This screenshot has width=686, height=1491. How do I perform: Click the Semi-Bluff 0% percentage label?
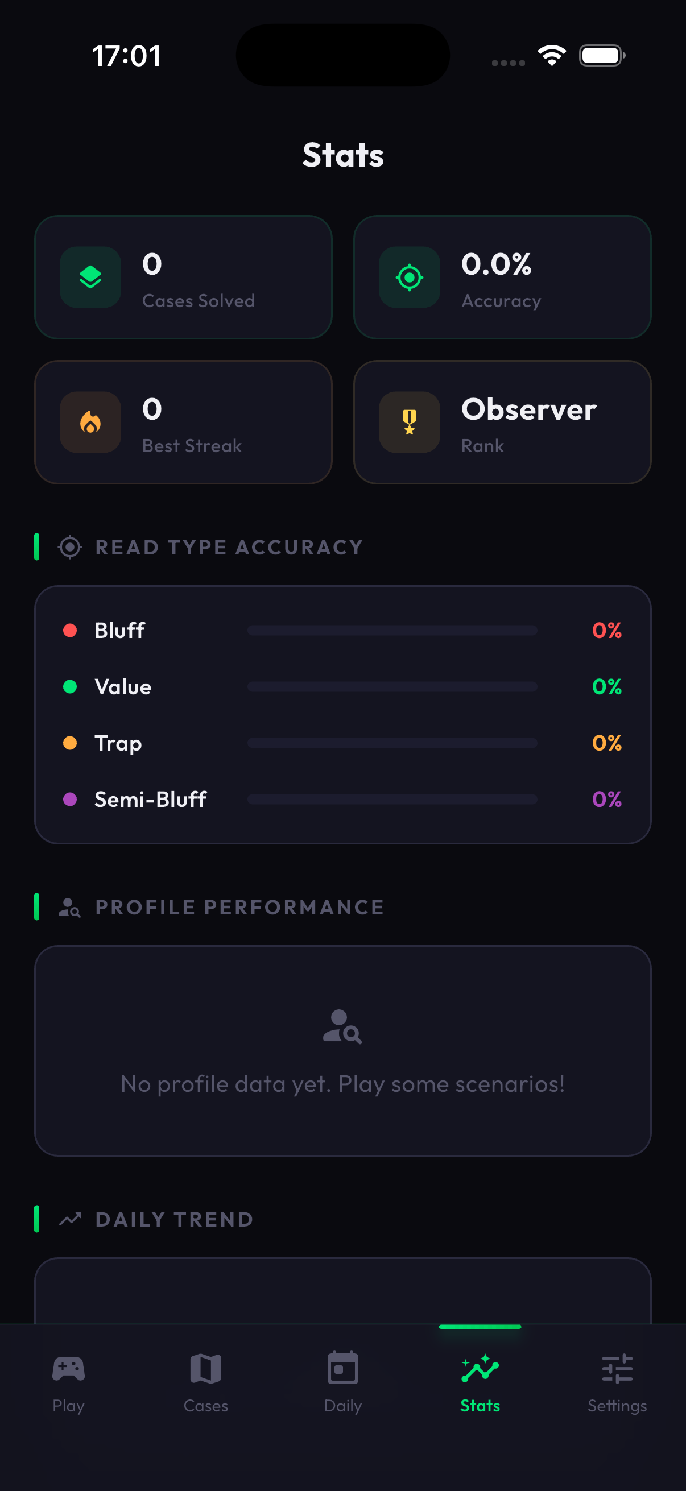(606, 799)
